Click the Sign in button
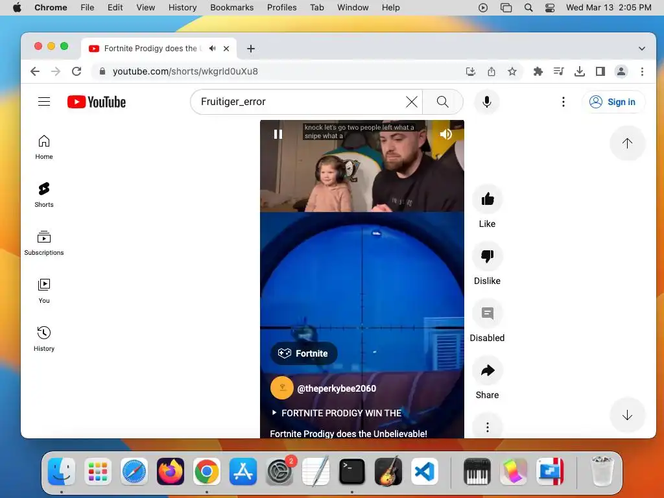The width and height of the screenshot is (664, 498). 613,102
